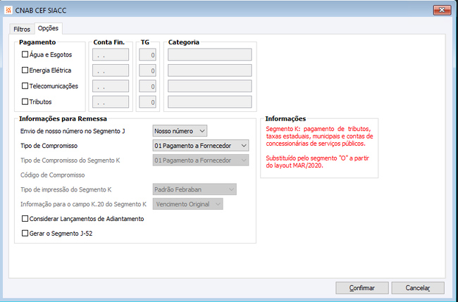Click the CNAB CEF SIACC app icon in title bar

click(8, 11)
